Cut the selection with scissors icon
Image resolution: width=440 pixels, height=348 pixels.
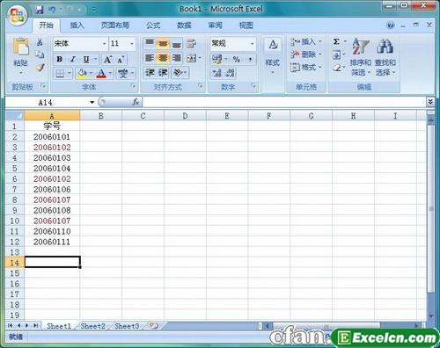40,42
